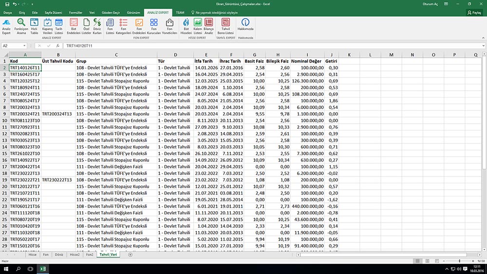Screen dimensions: 487x274
Task: Open Bist Hisseleri tool
Action: coord(186,26)
